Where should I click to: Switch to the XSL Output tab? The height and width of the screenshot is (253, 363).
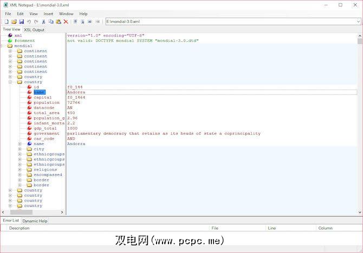tap(34, 30)
